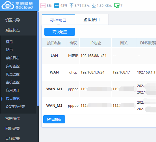Click the 固定IP protocol cell
156x142 pixels.
73,56
